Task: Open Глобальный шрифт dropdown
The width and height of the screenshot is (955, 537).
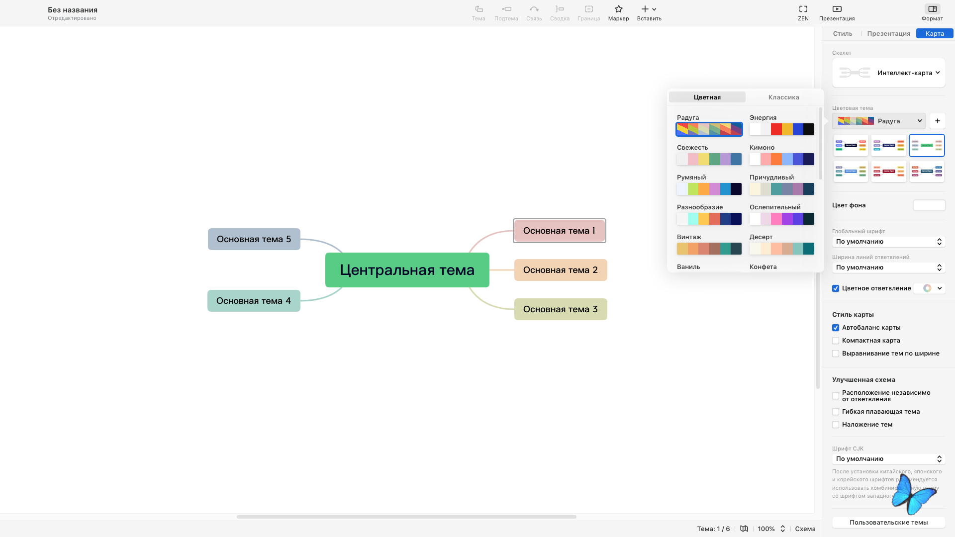Action: coord(888,242)
